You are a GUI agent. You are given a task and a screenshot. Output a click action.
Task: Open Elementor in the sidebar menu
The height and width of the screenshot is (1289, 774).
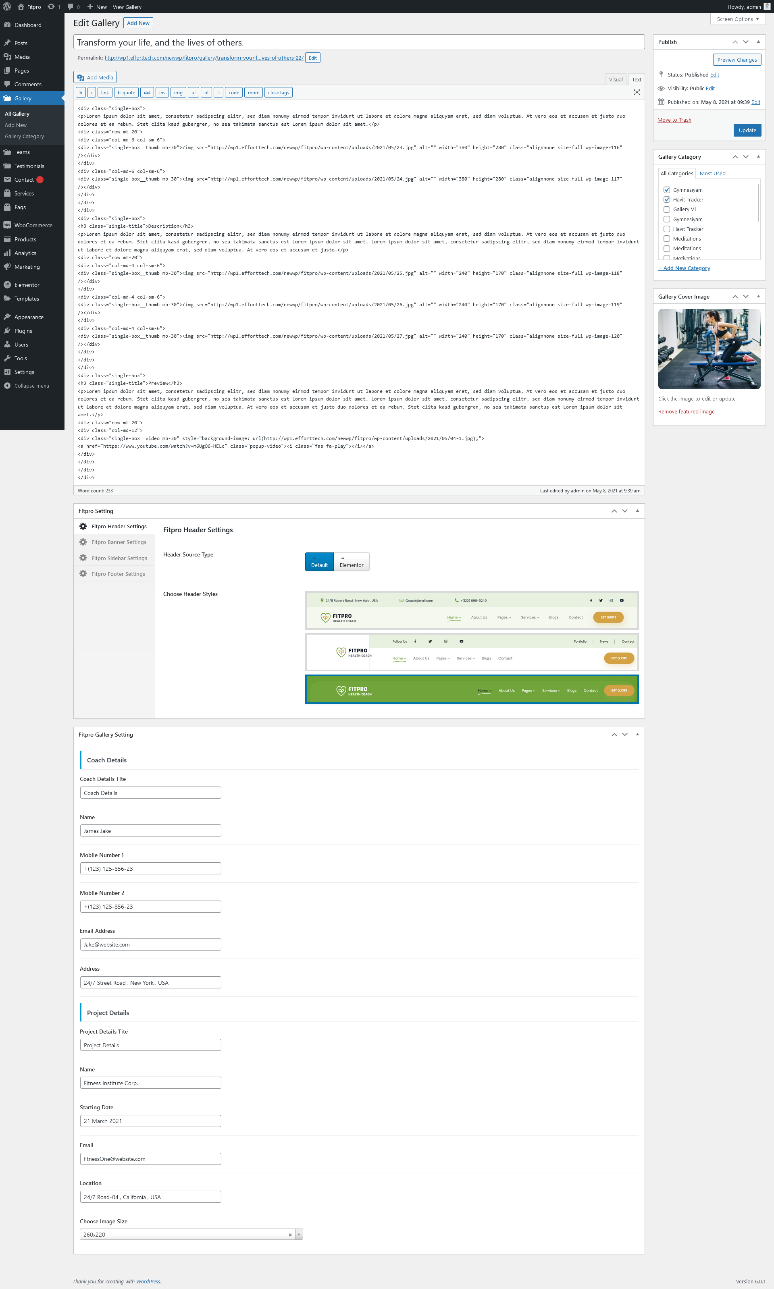pos(27,285)
